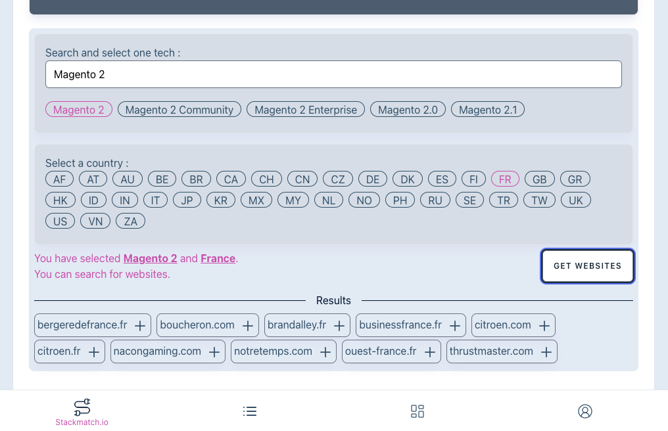668x431 pixels.
Task: Choose country CA
Action: point(231,179)
